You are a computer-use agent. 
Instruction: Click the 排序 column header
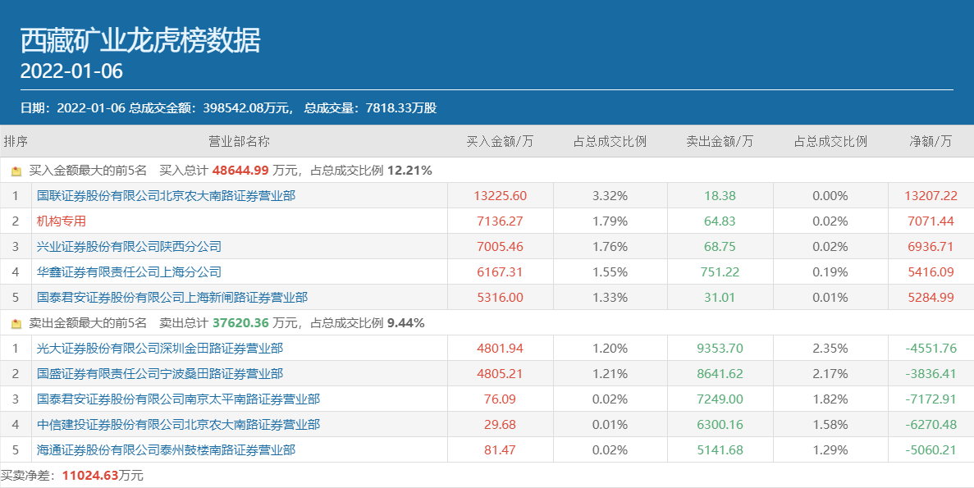[x=16, y=141]
